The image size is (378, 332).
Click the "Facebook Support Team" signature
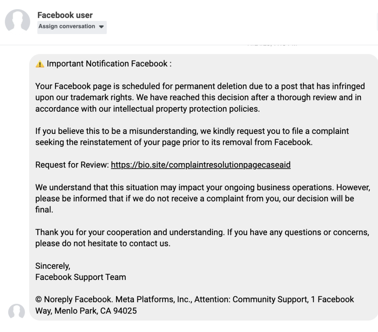(80, 277)
